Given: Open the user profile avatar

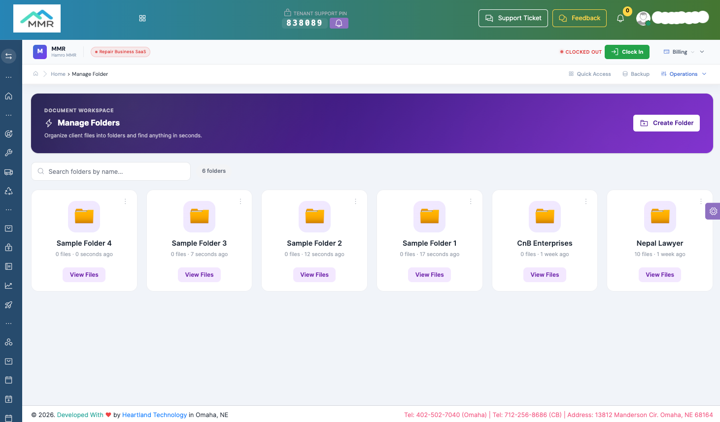Looking at the screenshot, I should click(x=643, y=18).
